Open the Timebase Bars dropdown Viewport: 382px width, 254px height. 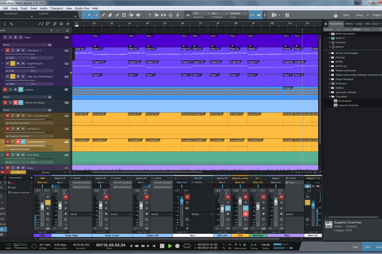pyautogui.click(x=220, y=13)
